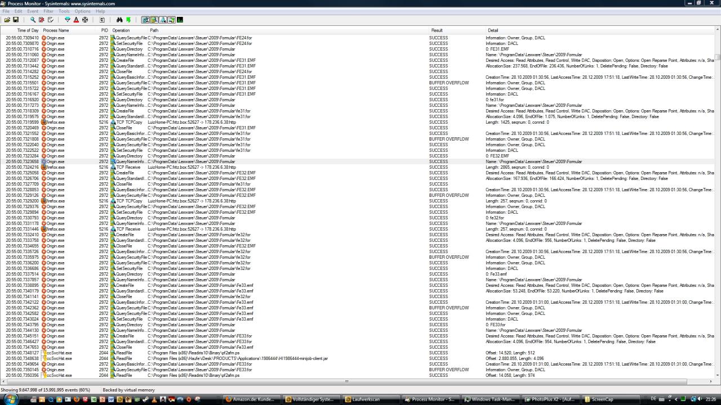Toggle Show Registry Activity filter icon

pos(145,20)
